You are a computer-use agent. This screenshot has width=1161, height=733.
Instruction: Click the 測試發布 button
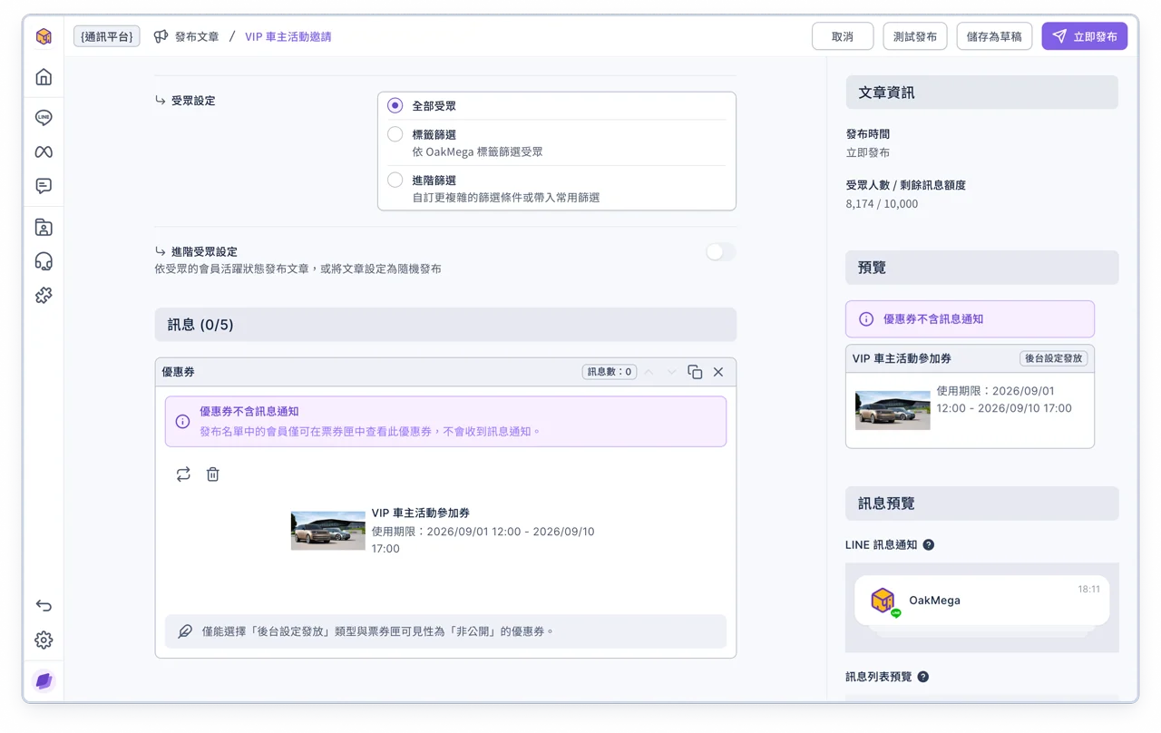915,36
